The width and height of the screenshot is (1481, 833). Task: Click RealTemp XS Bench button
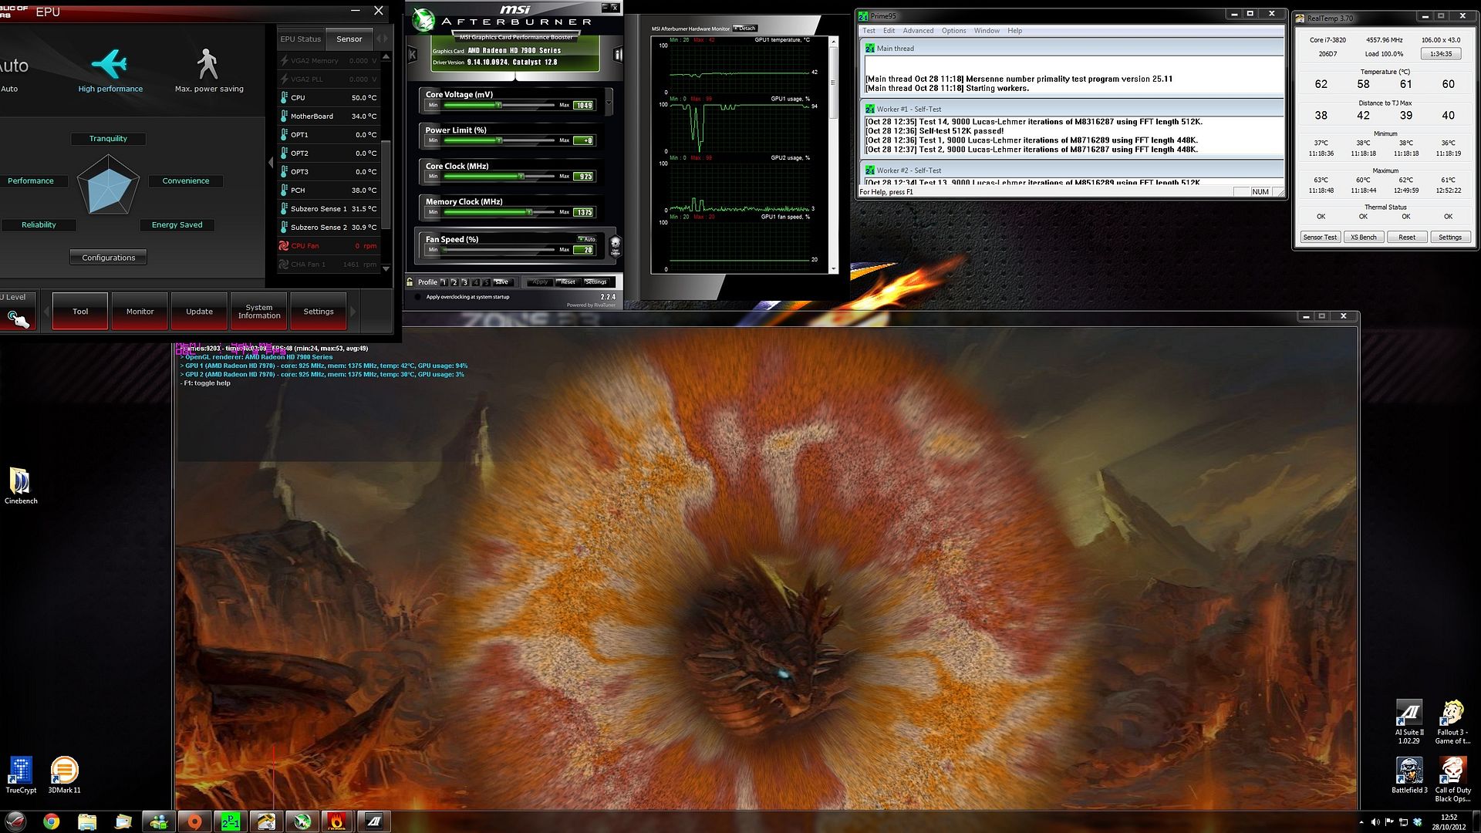[x=1363, y=237]
